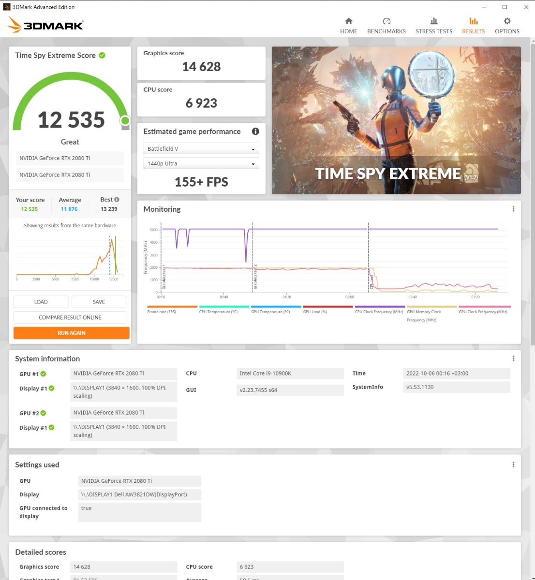Click the green check beside GPU #1

tap(44, 374)
